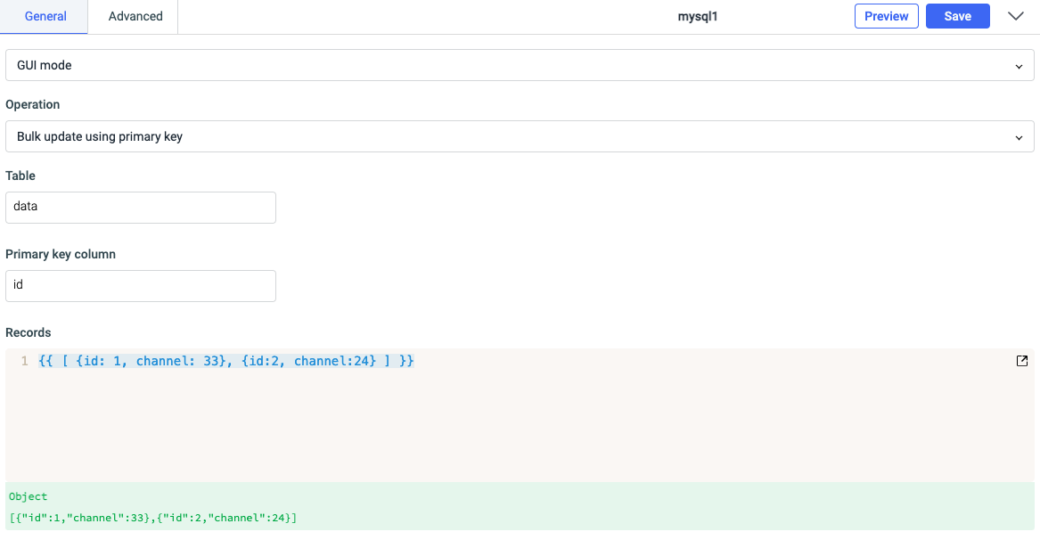
Task: Click the mysql1 query name
Action: [697, 16]
